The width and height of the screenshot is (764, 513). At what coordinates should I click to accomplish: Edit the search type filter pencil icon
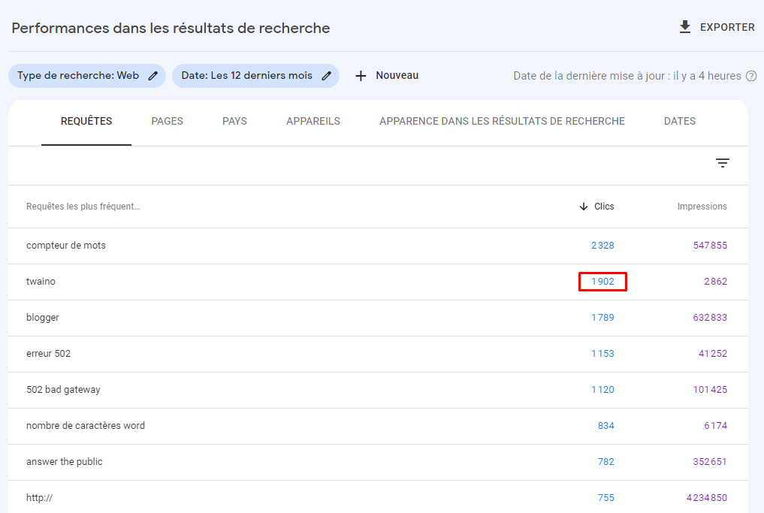(x=153, y=76)
